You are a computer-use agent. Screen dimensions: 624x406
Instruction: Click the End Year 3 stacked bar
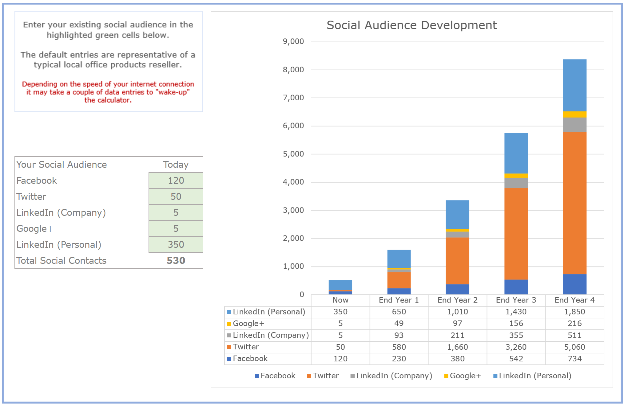(x=515, y=215)
